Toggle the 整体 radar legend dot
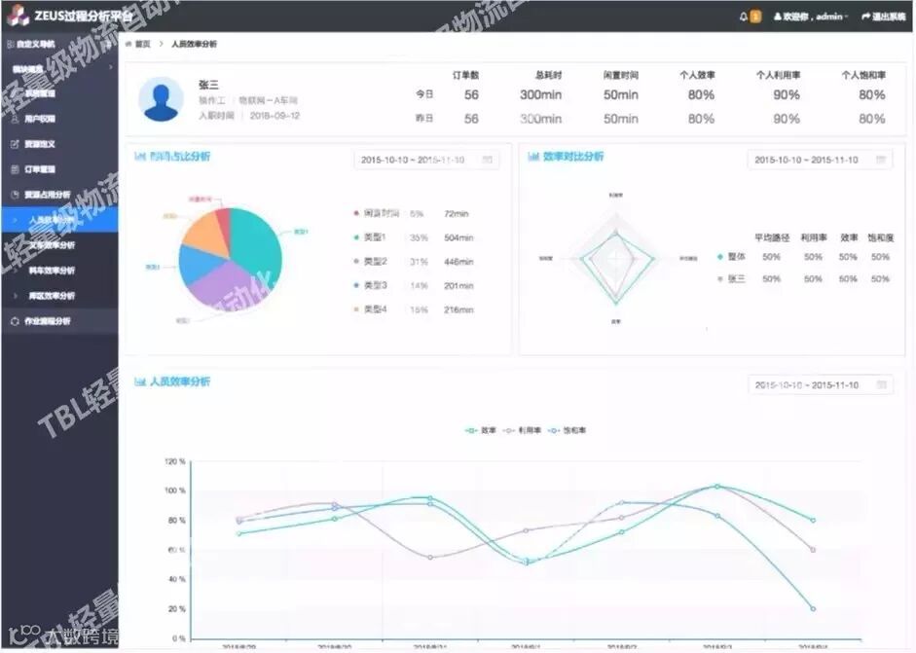916x653 pixels. pyautogui.click(x=719, y=257)
